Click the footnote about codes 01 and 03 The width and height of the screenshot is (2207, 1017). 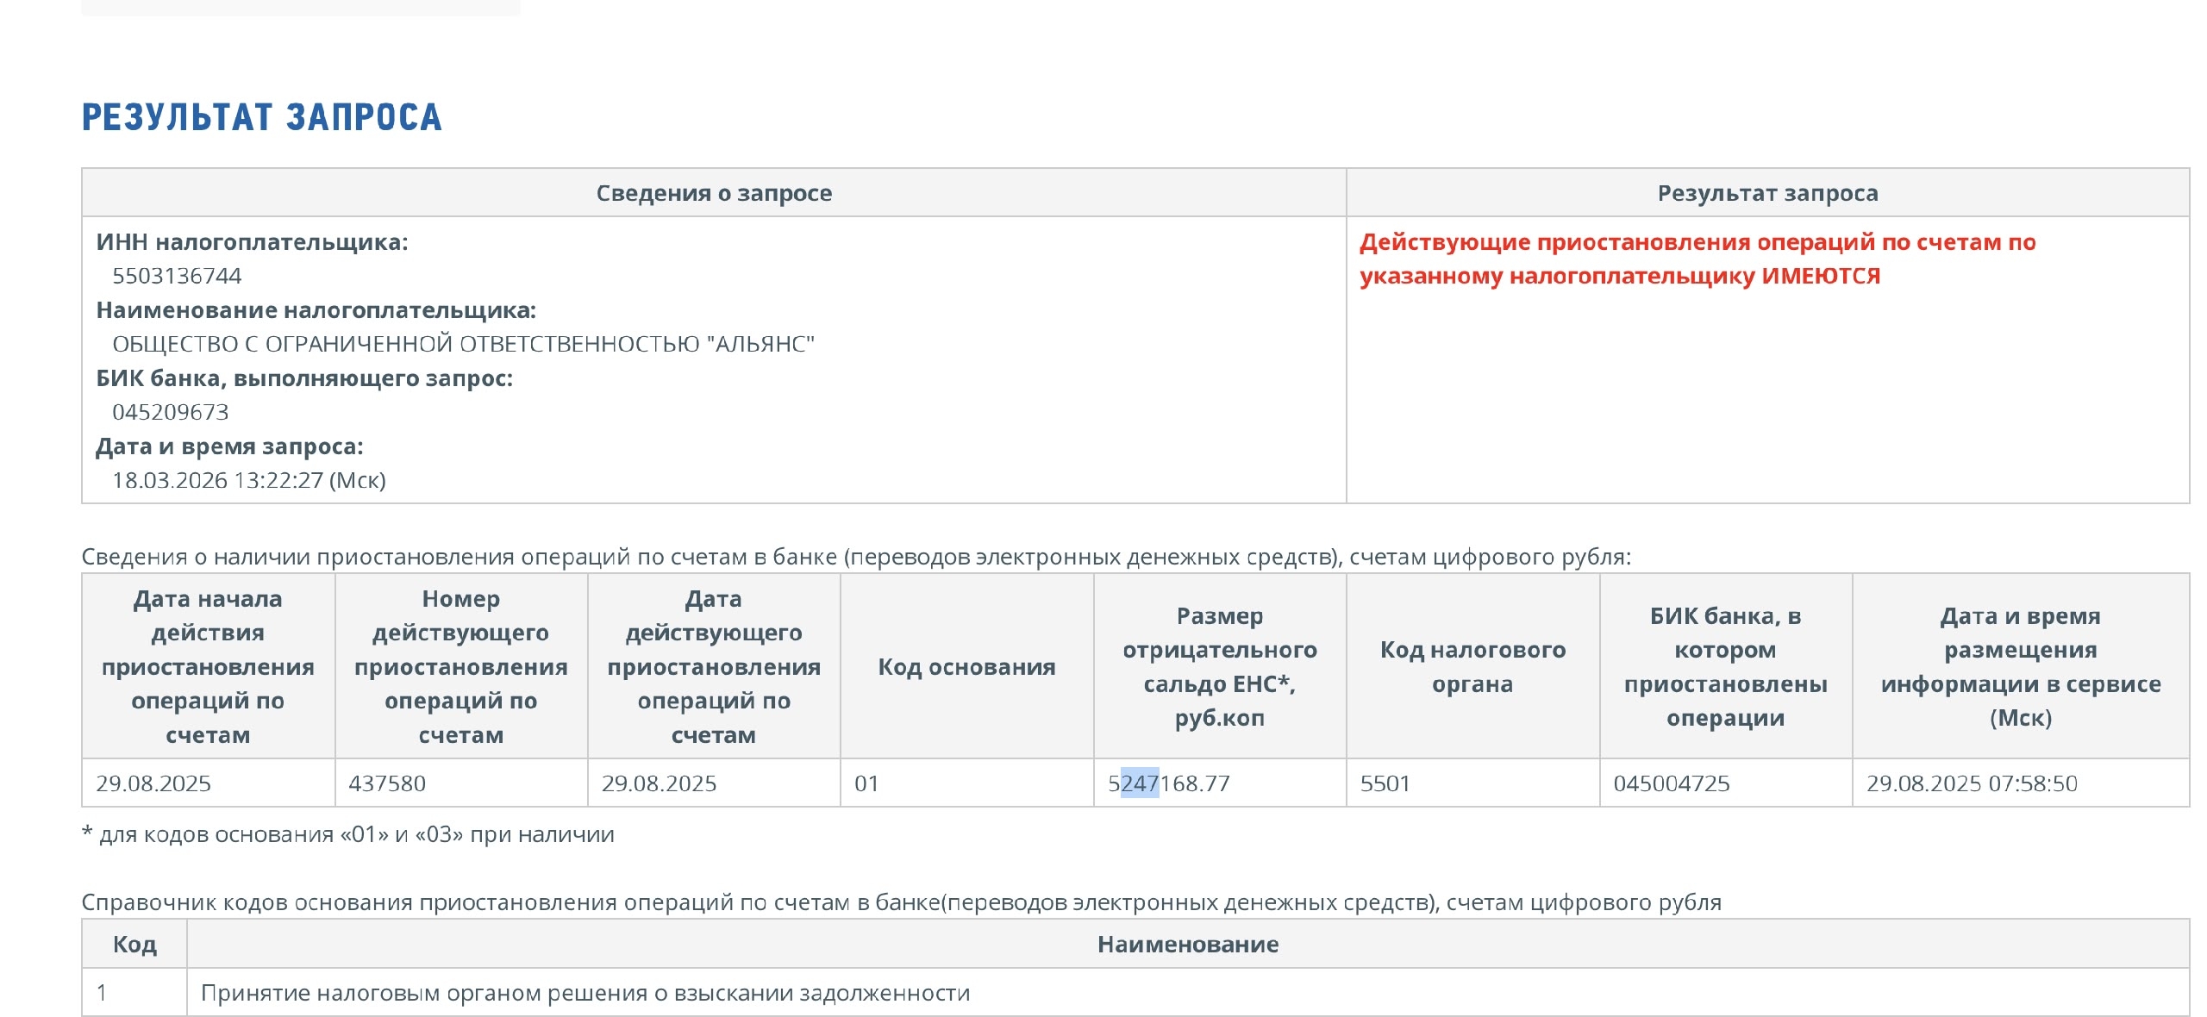(348, 834)
